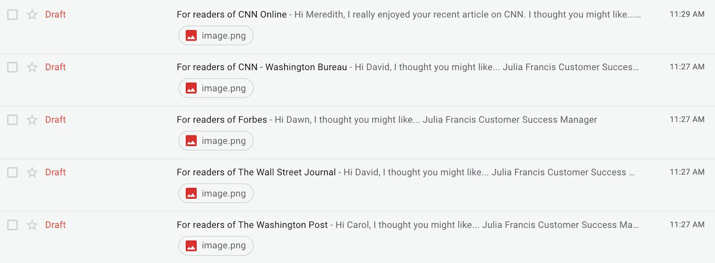Star the Forbes draft email
This screenshot has height=263, width=715.
32,120
